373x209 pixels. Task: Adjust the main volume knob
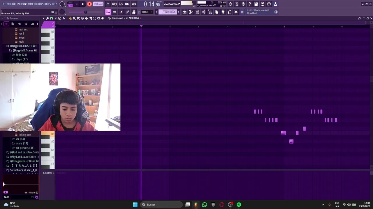pyautogui.click(x=62, y=4)
